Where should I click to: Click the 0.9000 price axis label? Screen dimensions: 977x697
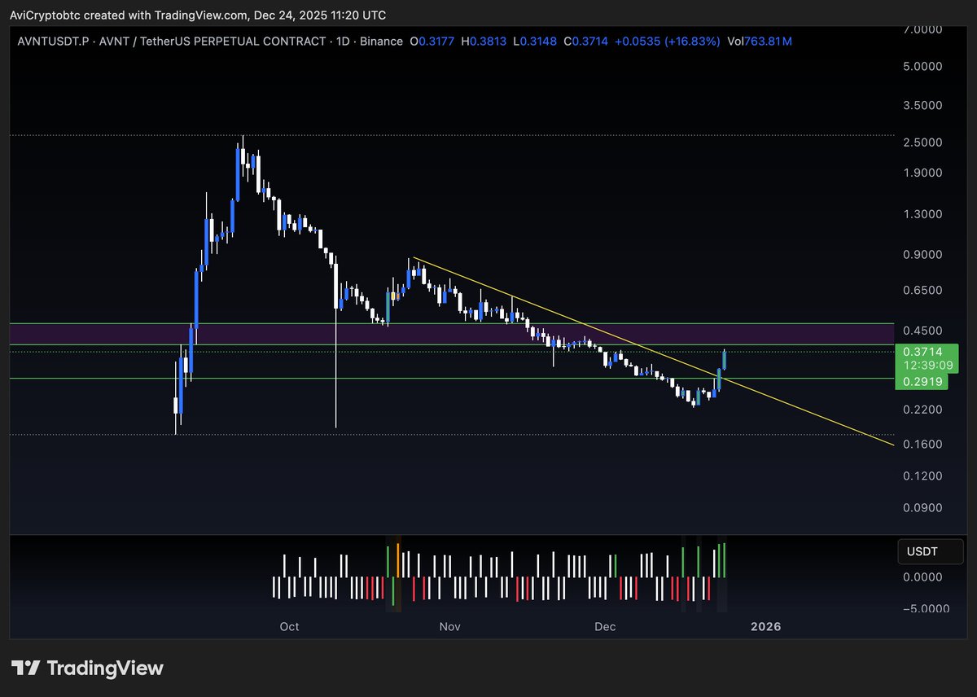click(x=922, y=255)
